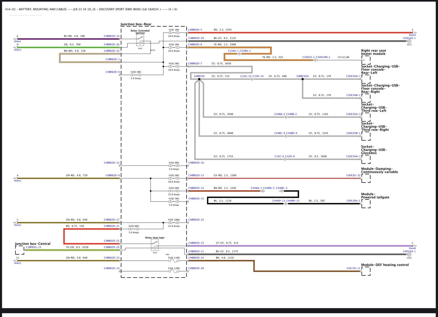
Task: Select connector label C2DC94A-1
Action: pos(353,157)
